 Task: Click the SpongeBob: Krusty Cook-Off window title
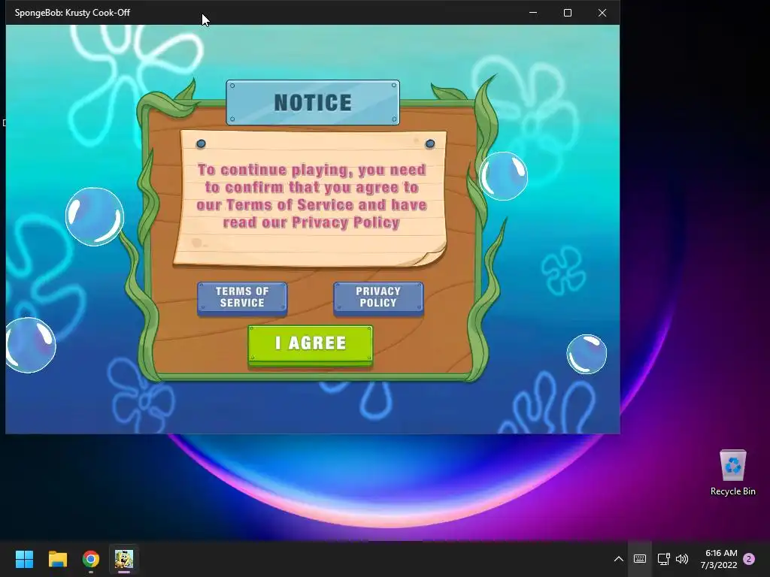click(x=72, y=13)
